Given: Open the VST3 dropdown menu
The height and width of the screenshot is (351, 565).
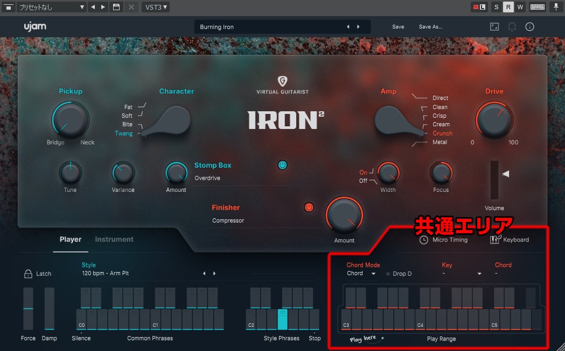Looking at the screenshot, I should pyautogui.click(x=156, y=7).
